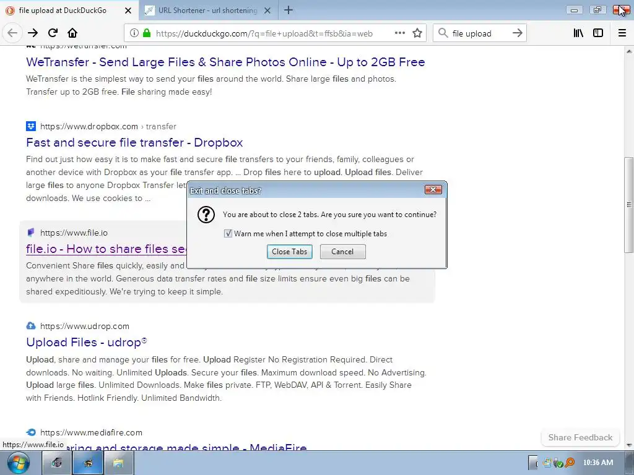The image size is (634, 475).
Task: Switch to URL Shortener tab
Action: (208, 11)
